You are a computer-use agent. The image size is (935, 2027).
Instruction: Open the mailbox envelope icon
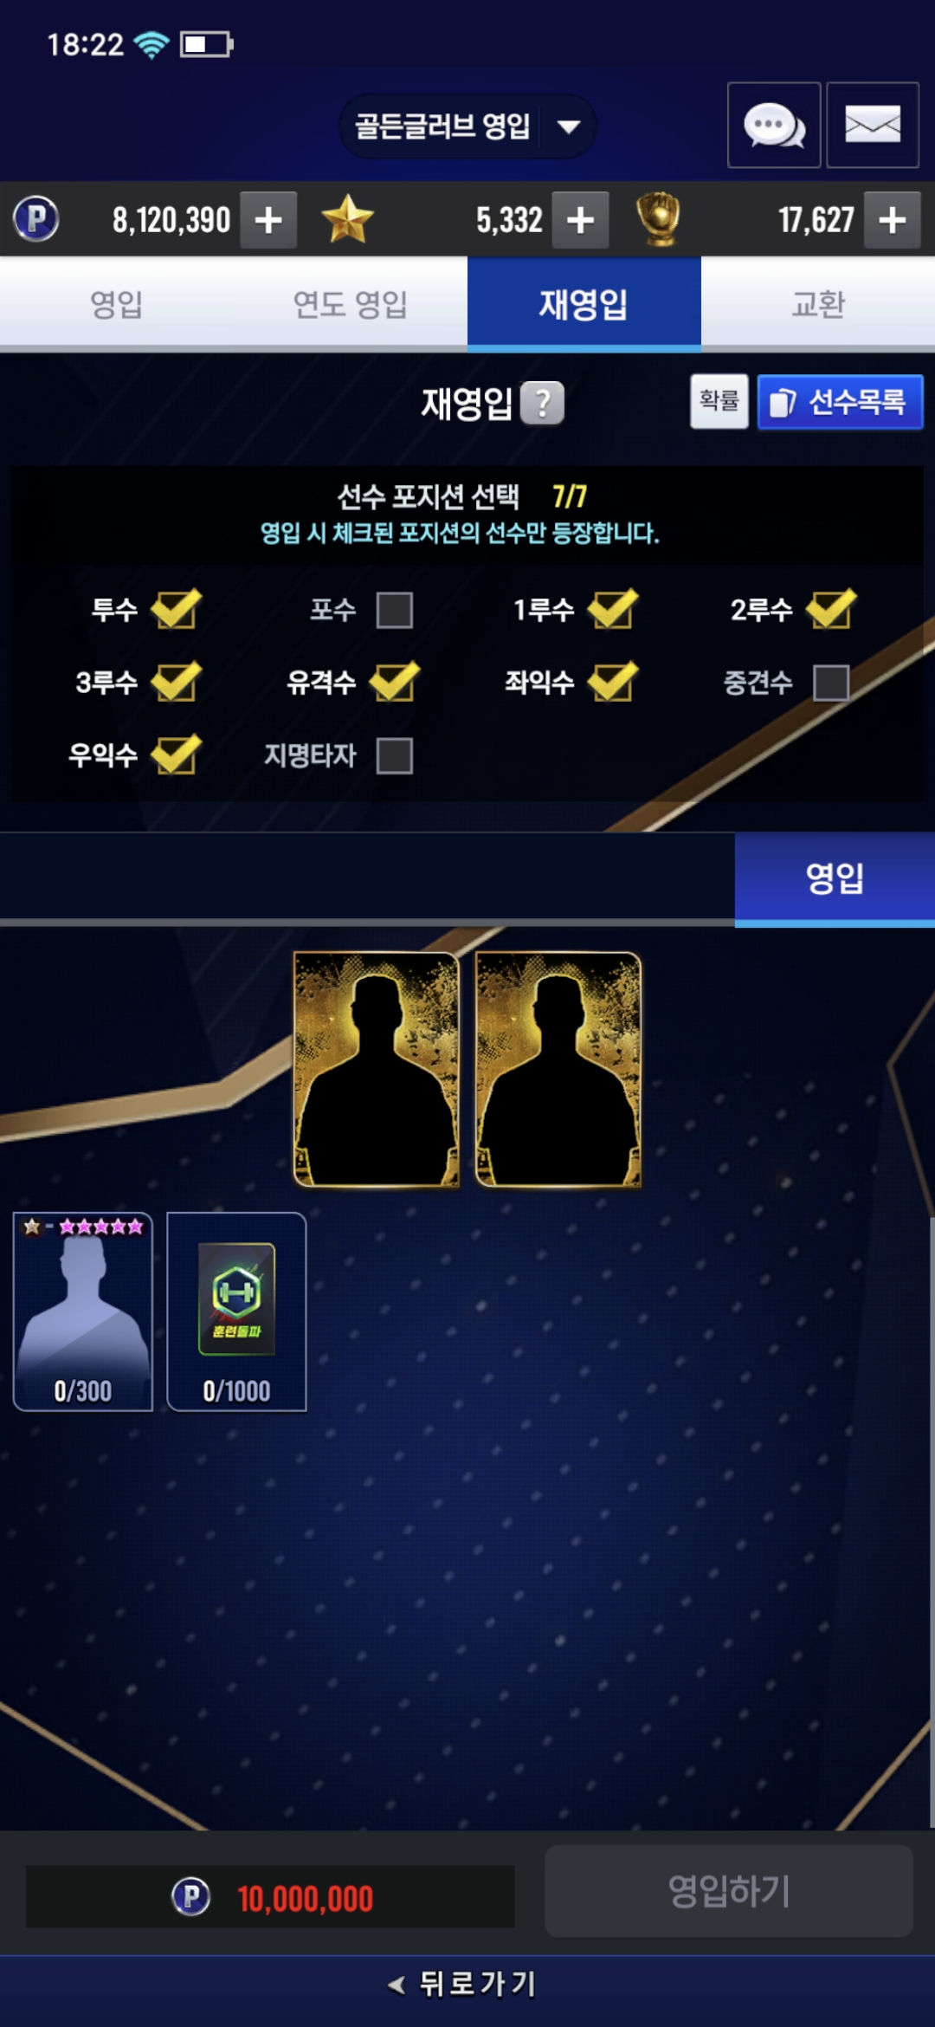pos(873,125)
